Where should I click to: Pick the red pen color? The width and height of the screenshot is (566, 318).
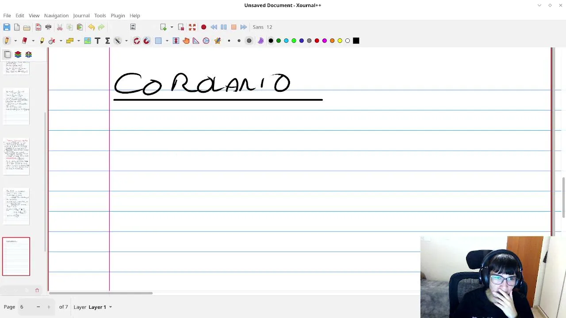tap(317, 41)
